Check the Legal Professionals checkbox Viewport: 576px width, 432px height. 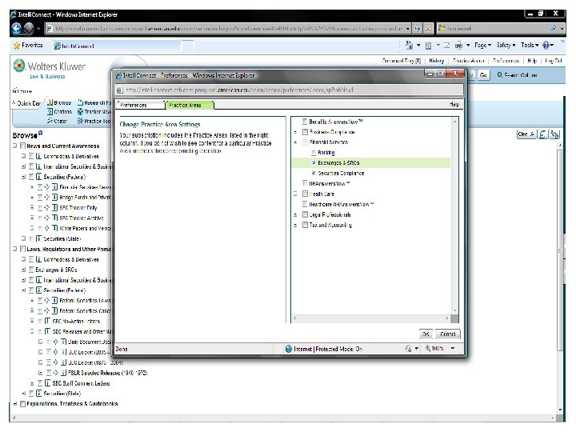tap(305, 214)
